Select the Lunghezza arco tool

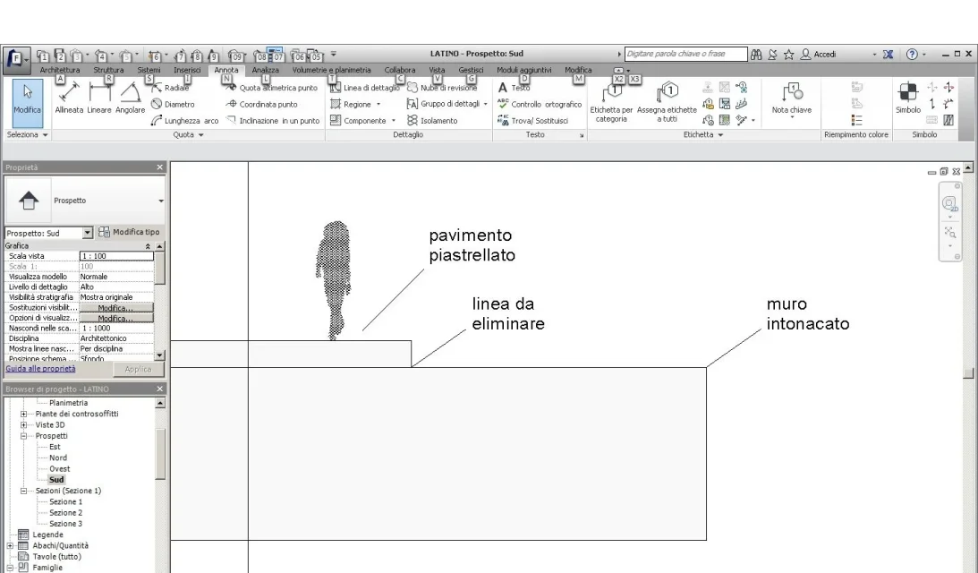[x=184, y=121]
